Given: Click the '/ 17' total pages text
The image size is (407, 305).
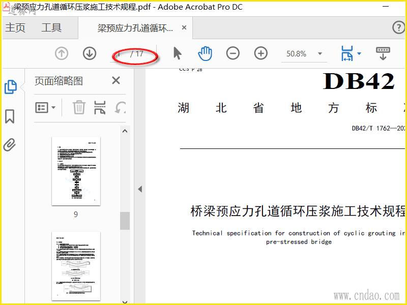Looking at the screenshot, I should (x=137, y=54).
